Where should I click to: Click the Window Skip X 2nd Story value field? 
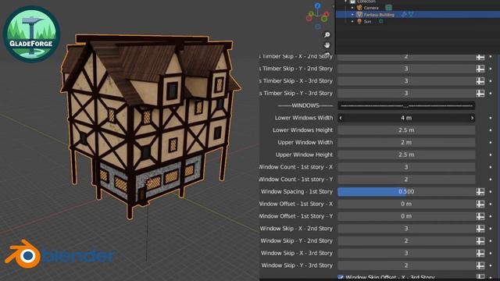(406, 229)
